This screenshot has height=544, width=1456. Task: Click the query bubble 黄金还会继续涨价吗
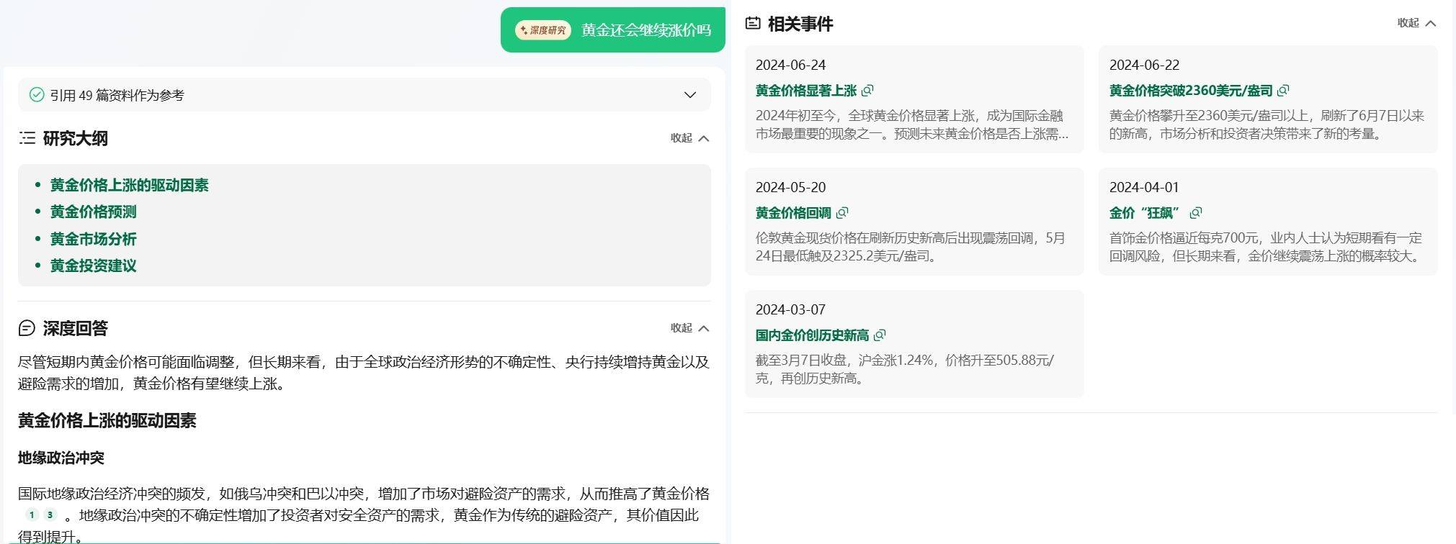pyautogui.click(x=613, y=30)
